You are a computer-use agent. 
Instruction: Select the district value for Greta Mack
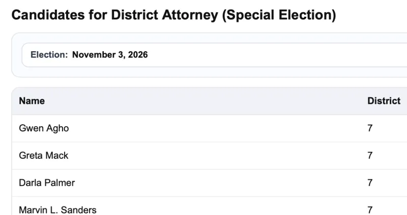pyautogui.click(x=370, y=156)
